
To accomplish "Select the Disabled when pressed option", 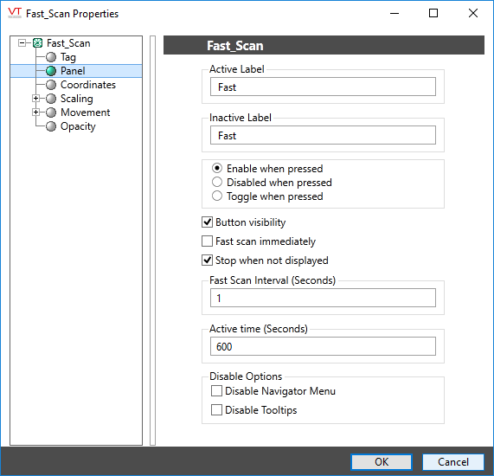I will [x=217, y=183].
